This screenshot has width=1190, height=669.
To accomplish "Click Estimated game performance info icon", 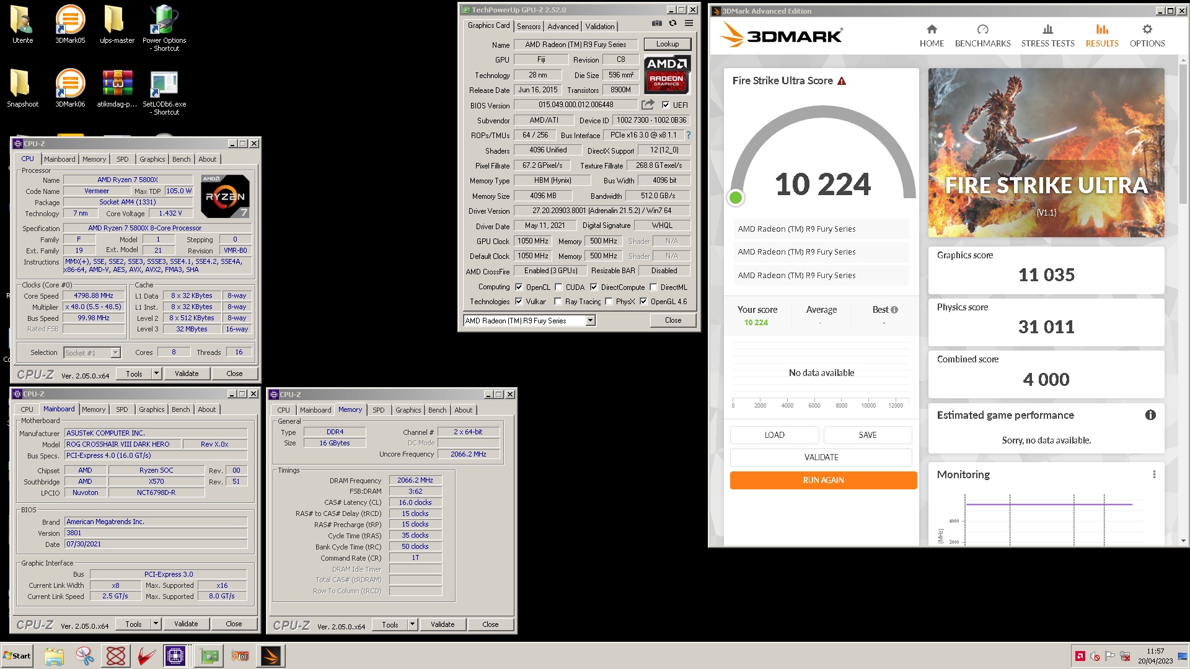I will (x=1150, y=415).
